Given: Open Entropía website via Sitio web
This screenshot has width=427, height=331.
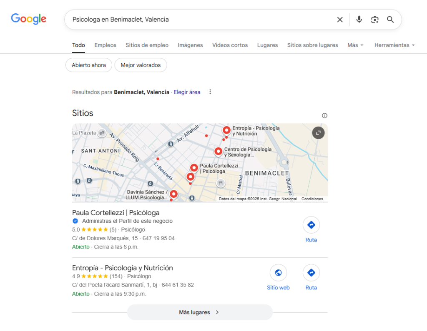Looking at the screenshot, I should click(278, 273).
